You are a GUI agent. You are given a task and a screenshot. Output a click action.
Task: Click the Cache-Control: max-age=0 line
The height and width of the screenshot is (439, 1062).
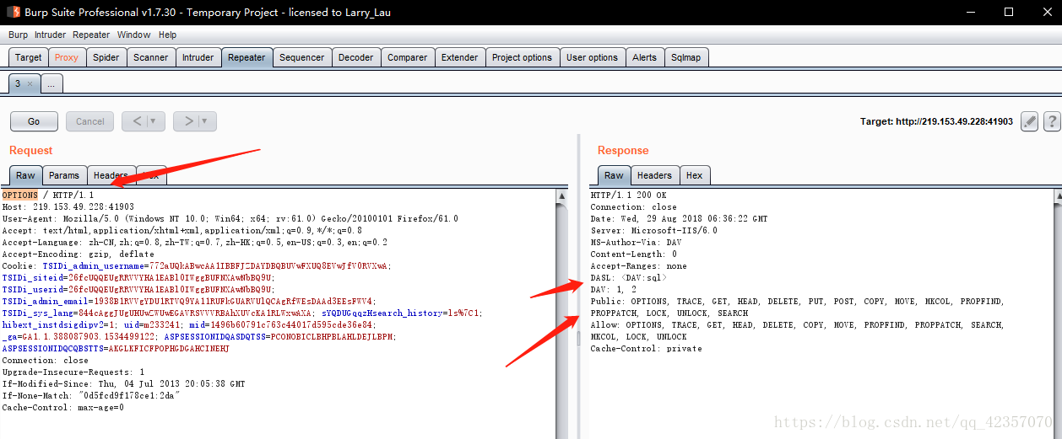pyautogui.click(x=62, y=407)
